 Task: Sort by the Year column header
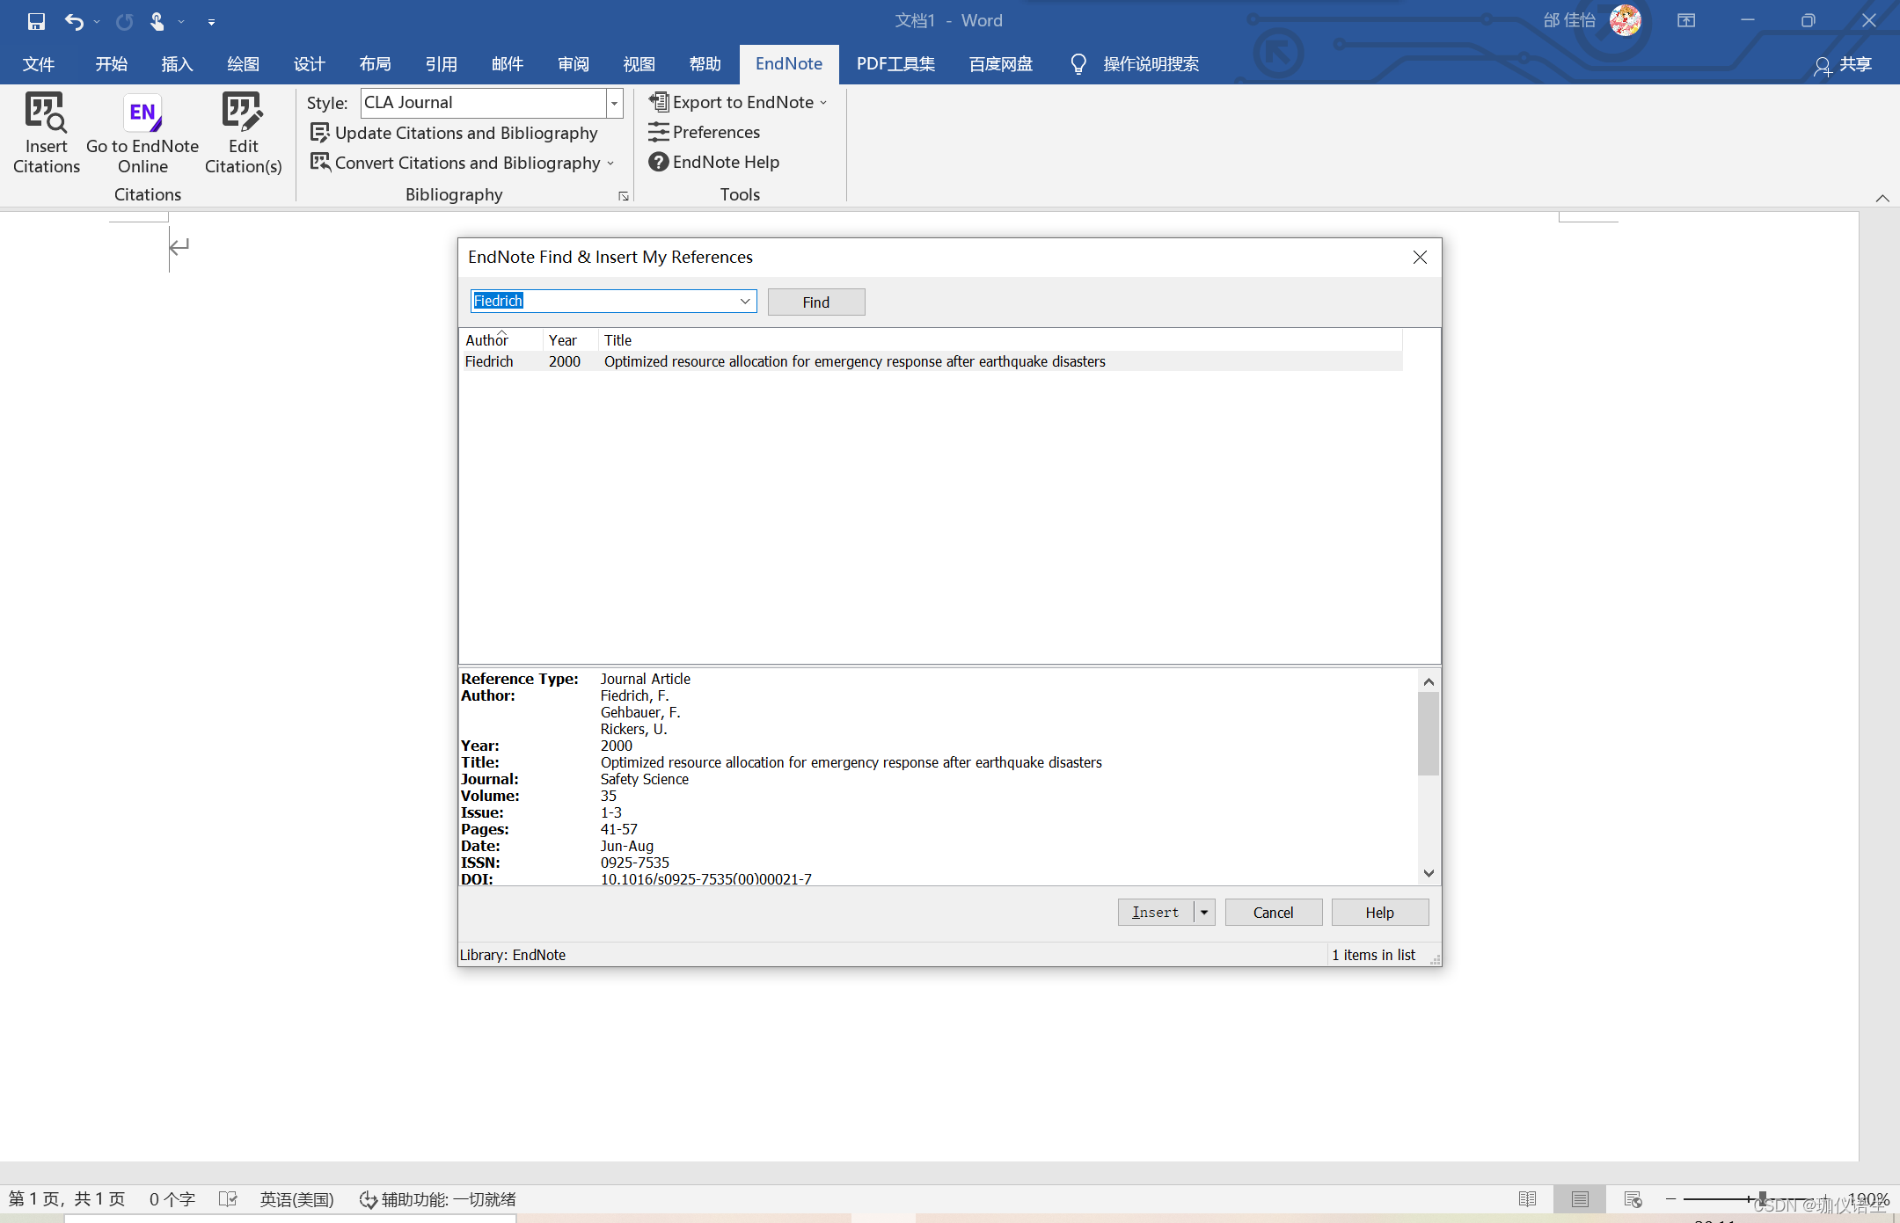(570, 339)
